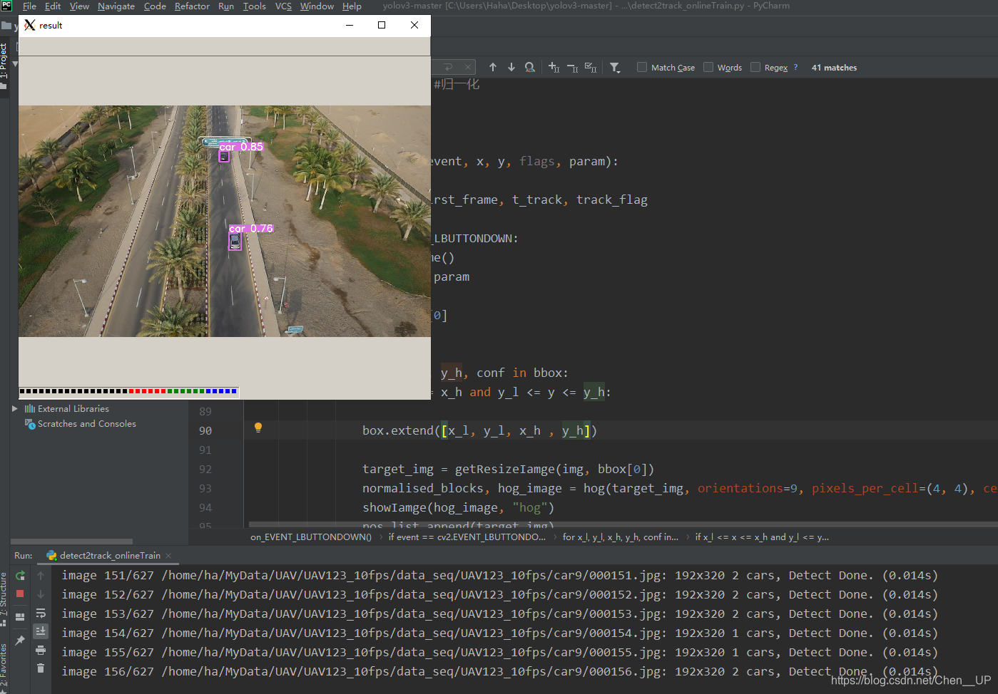Click the target_img = getResizeIamge line

coord(508,469)
